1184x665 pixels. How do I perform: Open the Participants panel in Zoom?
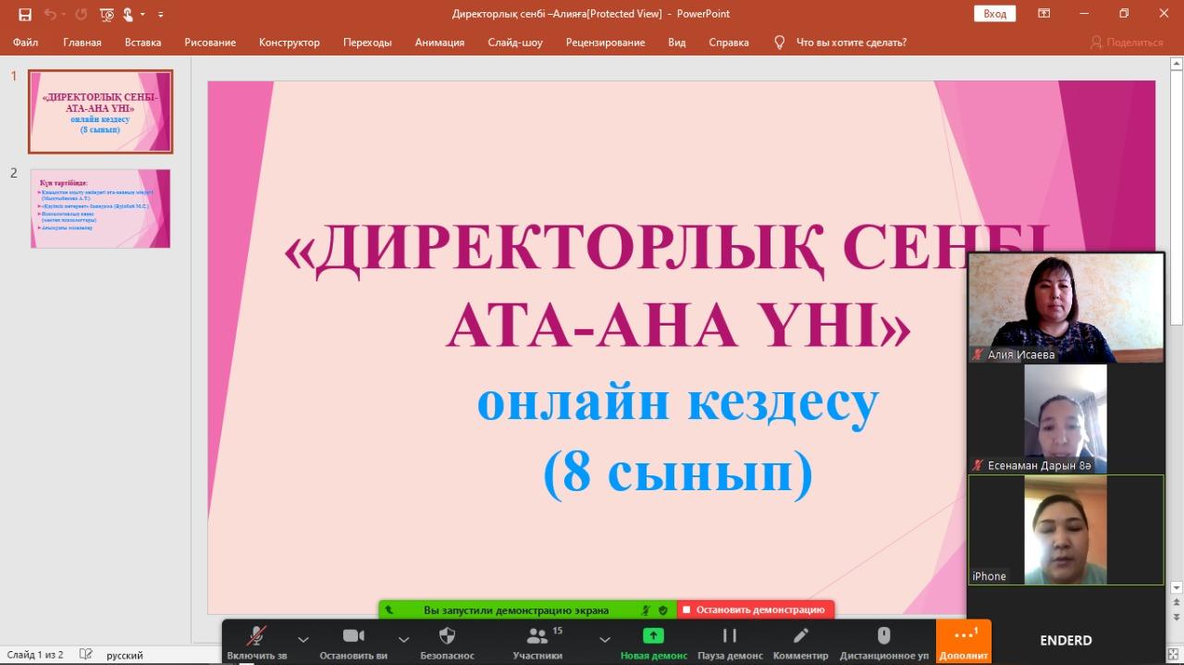coord(537,635)
